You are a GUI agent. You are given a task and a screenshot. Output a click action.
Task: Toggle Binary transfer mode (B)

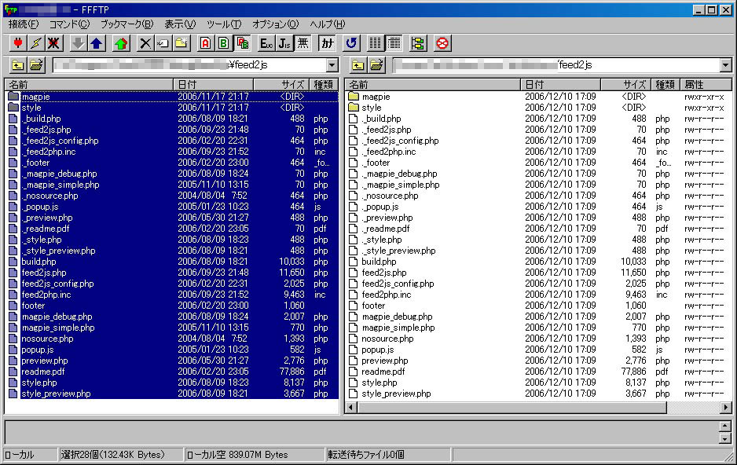pos(224,43)
